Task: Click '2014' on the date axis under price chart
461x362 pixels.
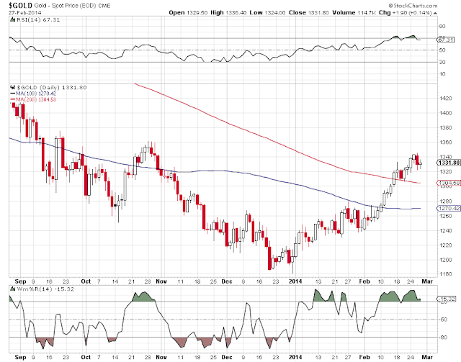Action: (295, 281)
